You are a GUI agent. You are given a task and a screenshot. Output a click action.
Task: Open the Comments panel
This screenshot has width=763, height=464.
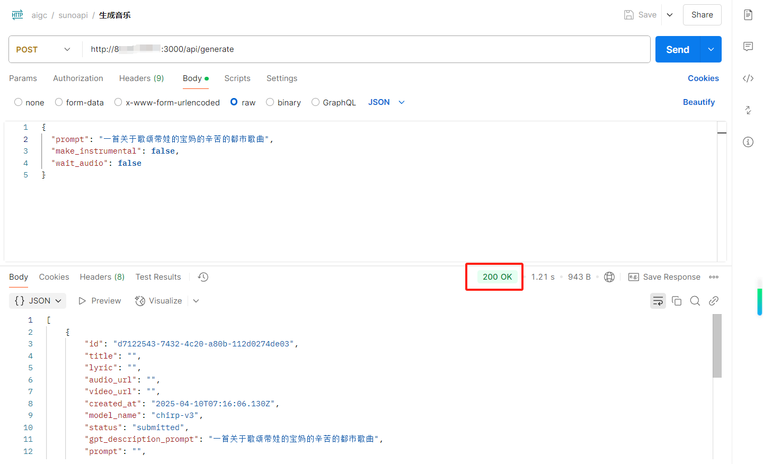coord(748,47)
